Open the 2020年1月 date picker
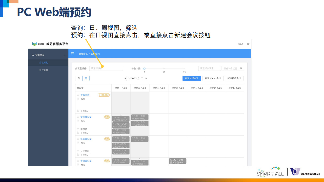324x182 pixels. pos(135,78)
